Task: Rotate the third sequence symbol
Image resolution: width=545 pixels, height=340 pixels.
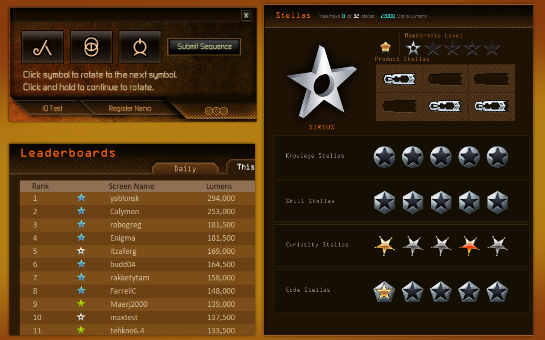Action: pos(140,47)
